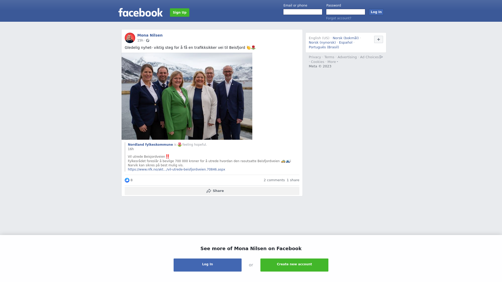
Task: Click the green Sign Up button
Action: tap(180, 13)
